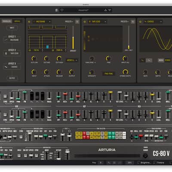Toggle PING PONG mode in Tape Echo
This screenshot has height=172, width=172.
pos(109,74)
